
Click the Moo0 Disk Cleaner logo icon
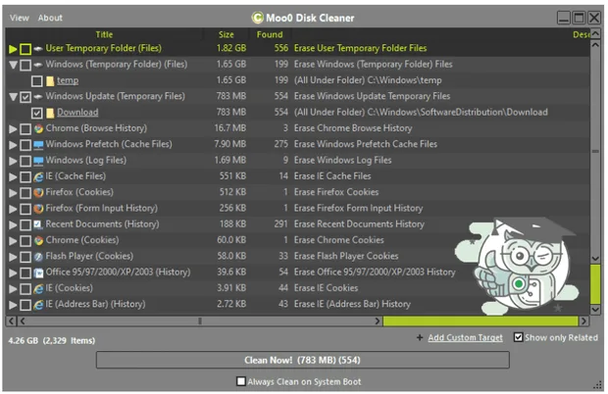click(x=257, y=18)
